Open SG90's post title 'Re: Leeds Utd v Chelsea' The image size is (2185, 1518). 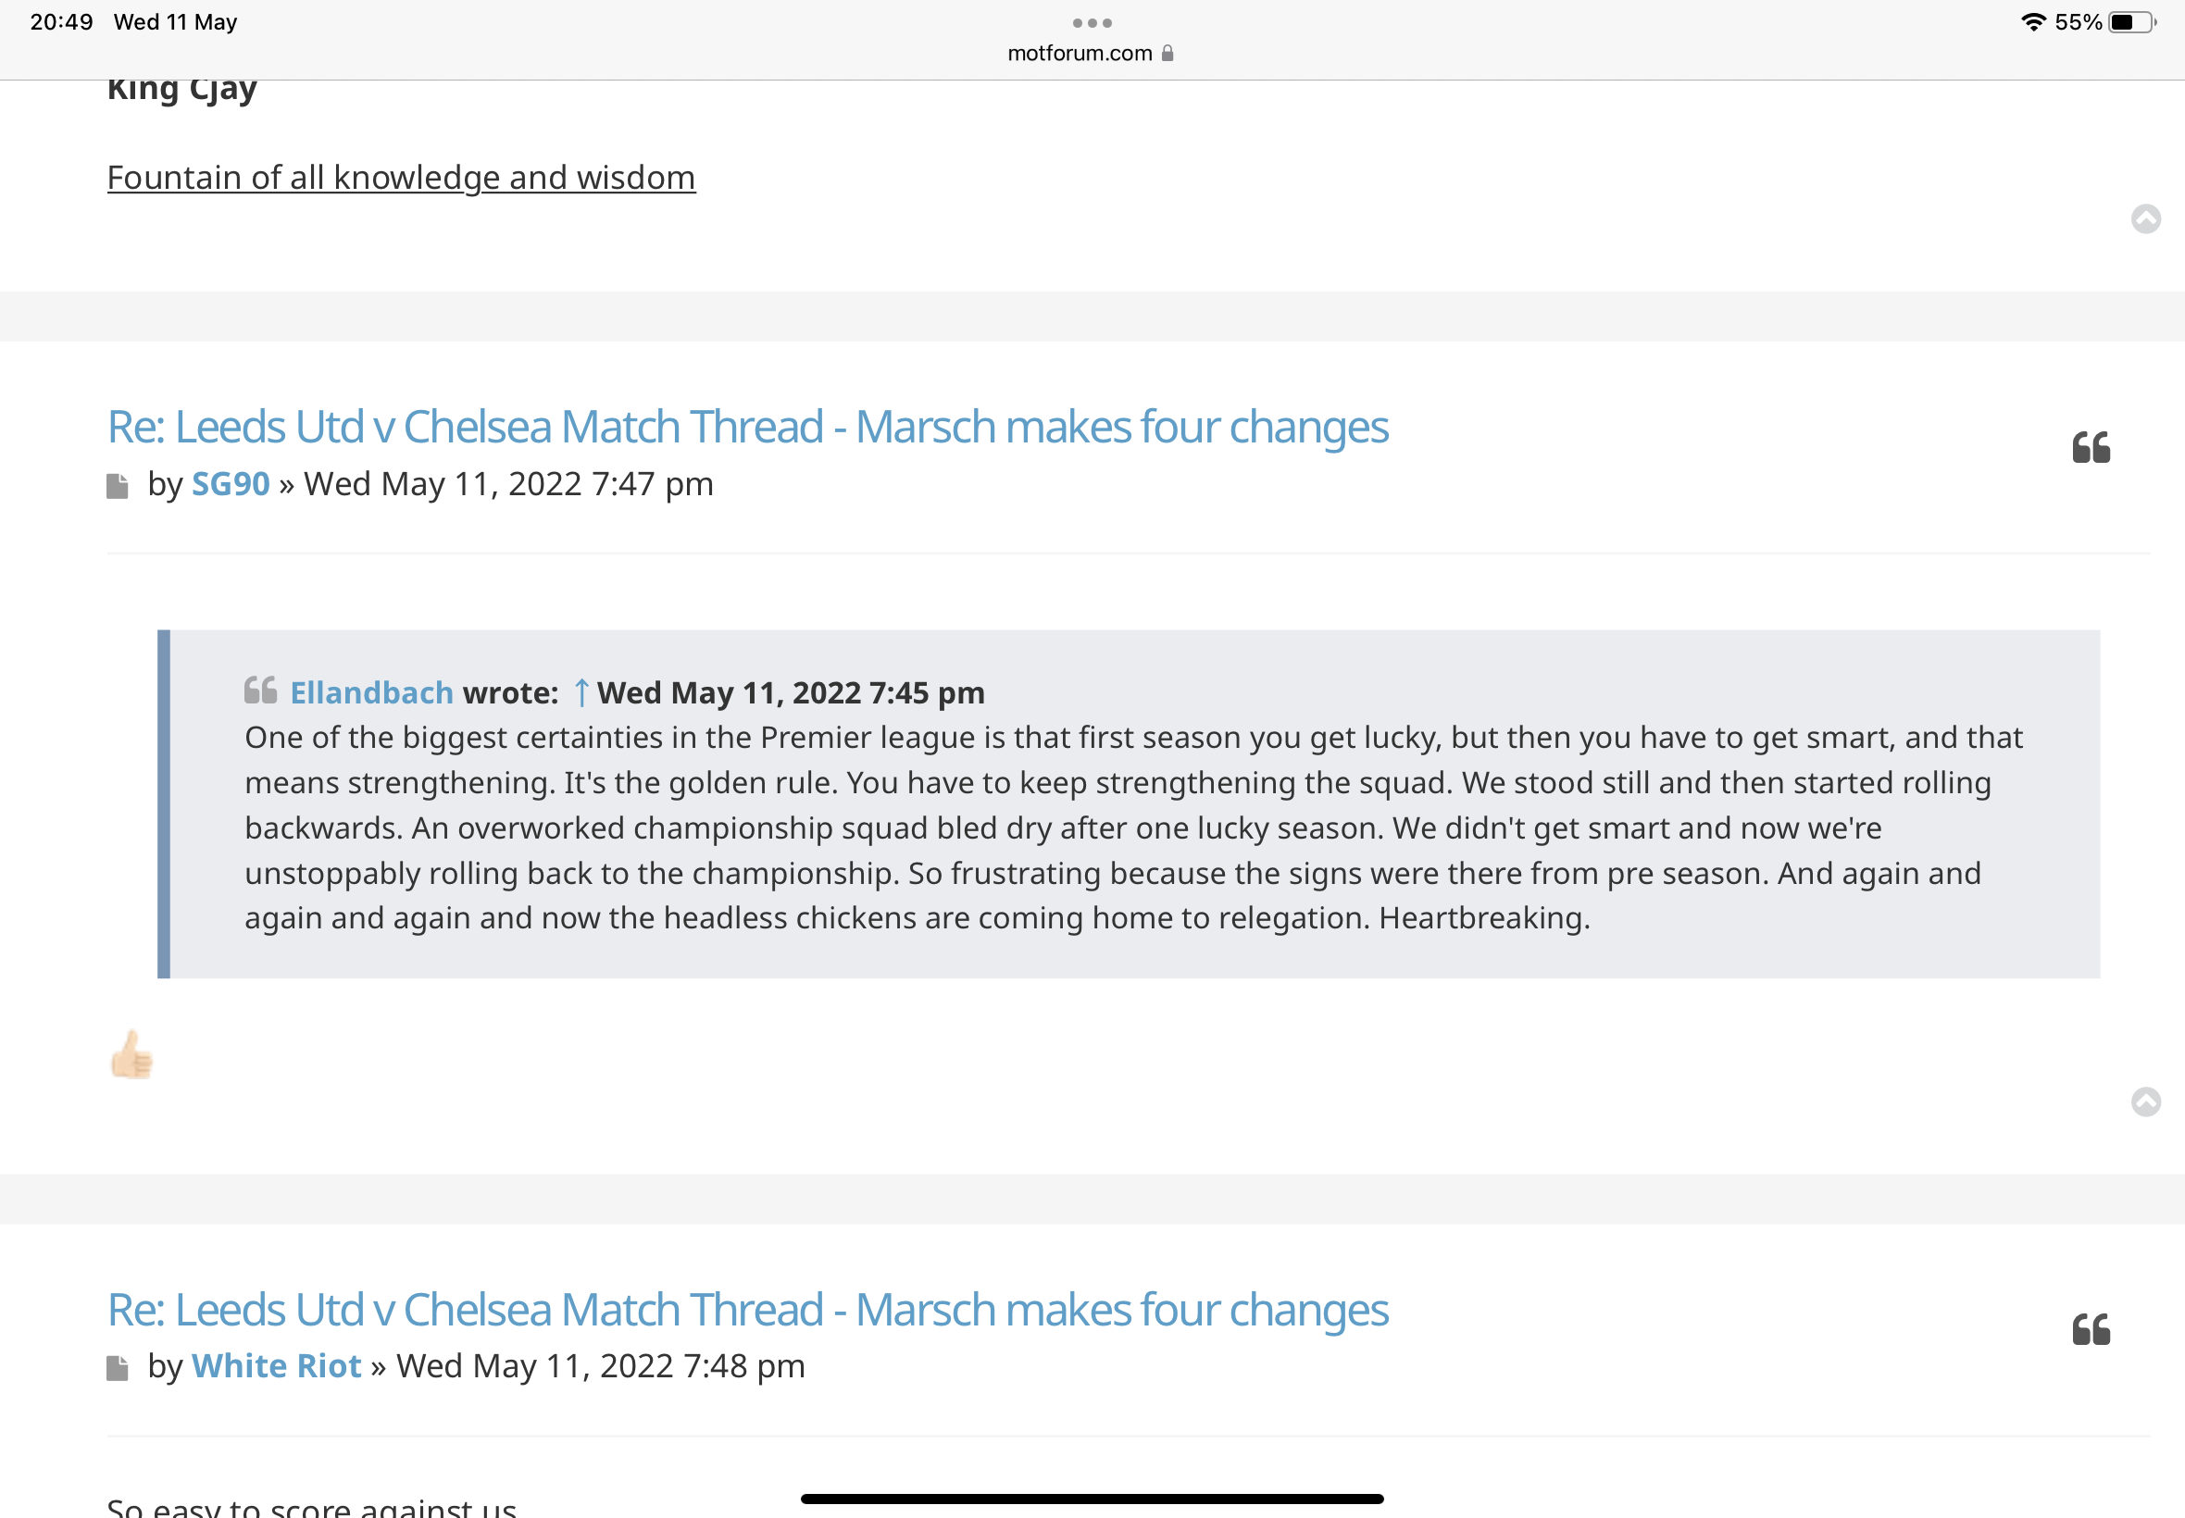pos(748,427)
